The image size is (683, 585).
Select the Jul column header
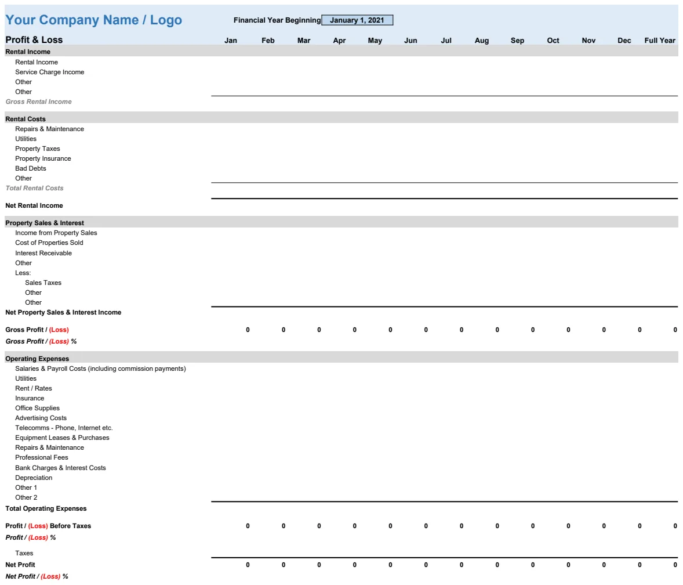(446, 41)
